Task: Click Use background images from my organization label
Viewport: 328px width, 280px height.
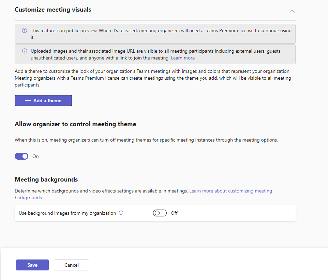Action: point(67,213)
